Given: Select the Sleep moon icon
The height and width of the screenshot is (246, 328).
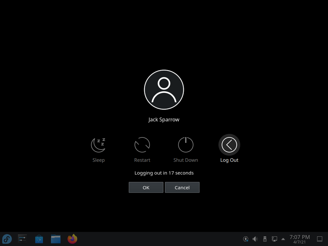Looking at the screenshot, I should (99, 145).
